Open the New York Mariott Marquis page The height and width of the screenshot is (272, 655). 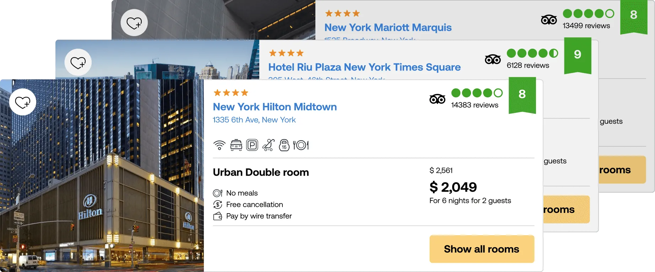[388, 28]
